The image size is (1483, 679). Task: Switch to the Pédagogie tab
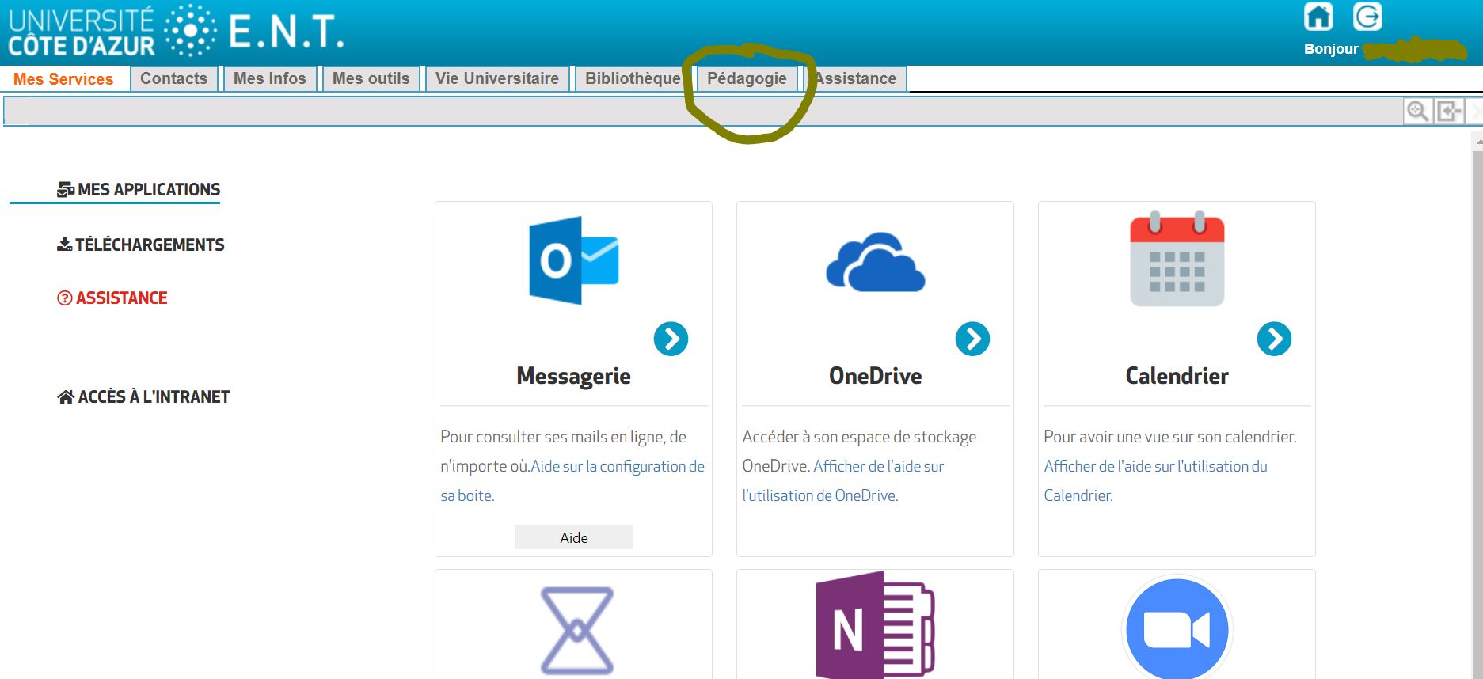(746, 78)
